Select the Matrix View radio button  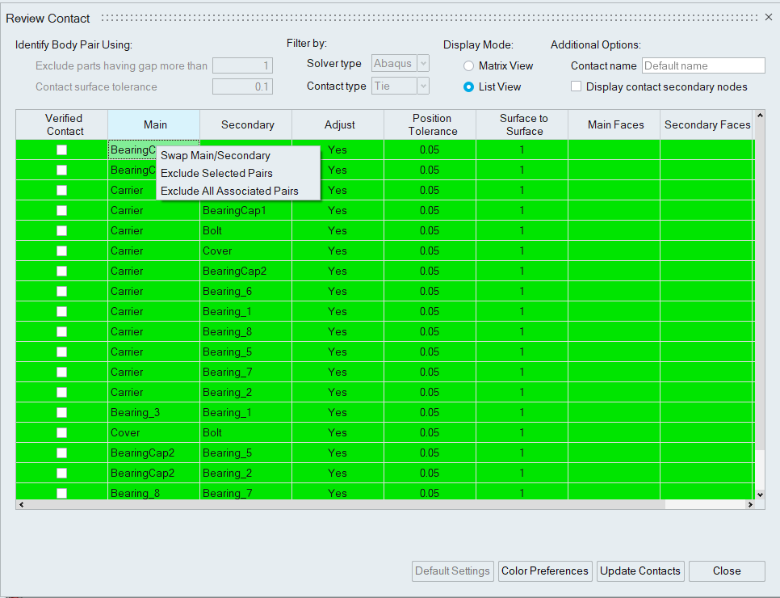point(468,66)
